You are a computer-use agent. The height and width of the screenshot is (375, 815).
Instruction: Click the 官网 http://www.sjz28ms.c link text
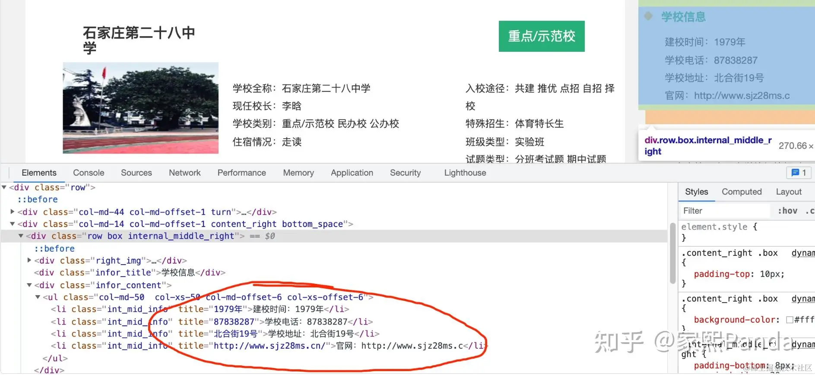(x=727, y=96)
